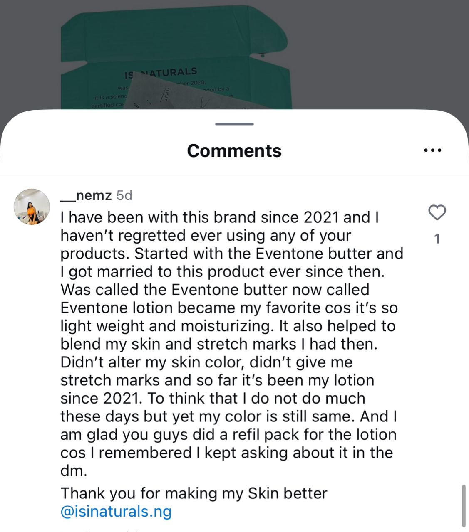Click the vertical scrollbar on the right
Screen dimensions: 469x532
tap(464, 505)
